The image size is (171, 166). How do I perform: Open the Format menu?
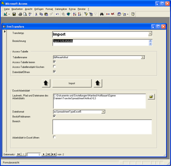point(49,9)
